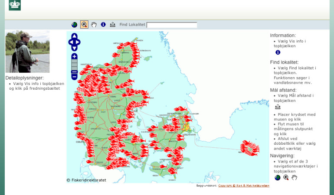Screen dimensions: 334x195
Task: Select the zoom-in magnifier tool in toolbar
Action: coord(84,25)
